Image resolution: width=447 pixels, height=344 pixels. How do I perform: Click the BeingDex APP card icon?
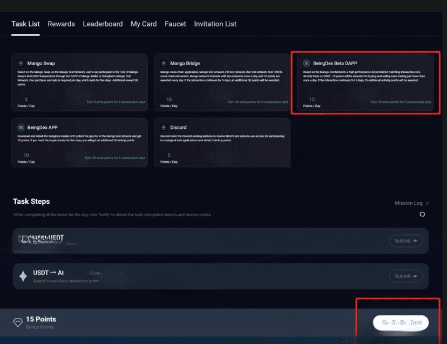point(21,127)
